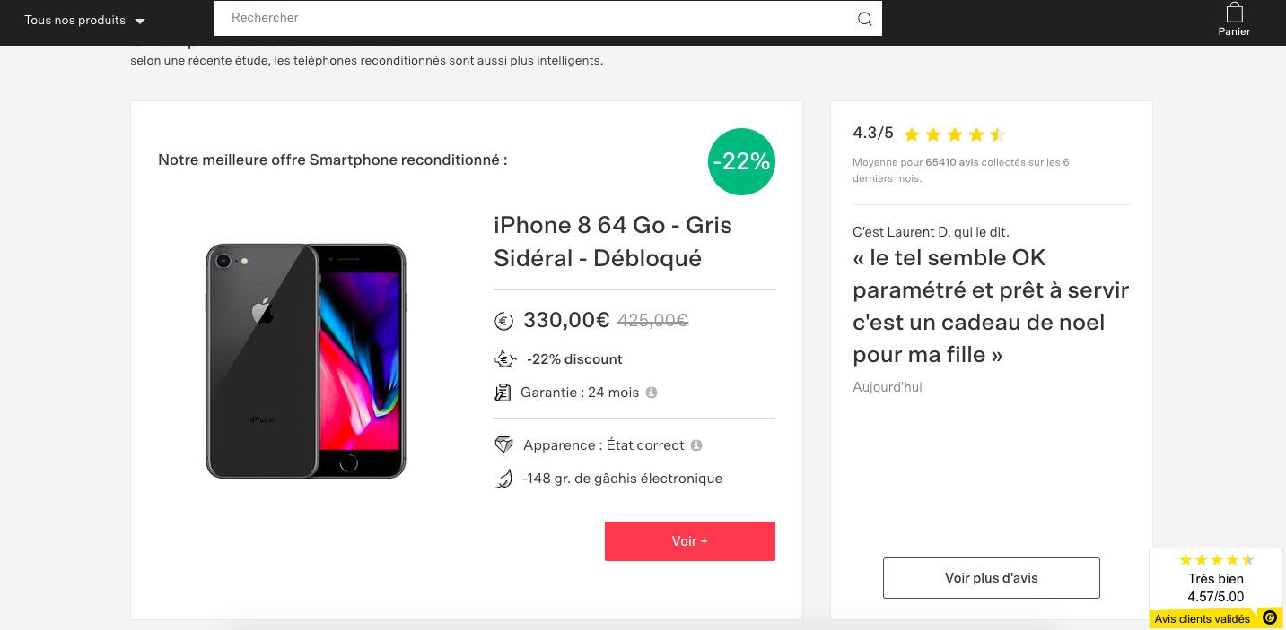The height and width of the screenshot is (630, 1286).
Task: Open the Panier shopping bag icon
Action: pos(1234,13)
